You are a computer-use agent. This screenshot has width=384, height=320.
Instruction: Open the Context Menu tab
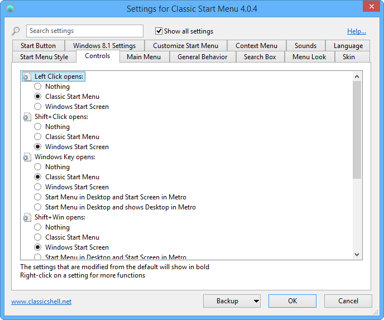(256, 46)
